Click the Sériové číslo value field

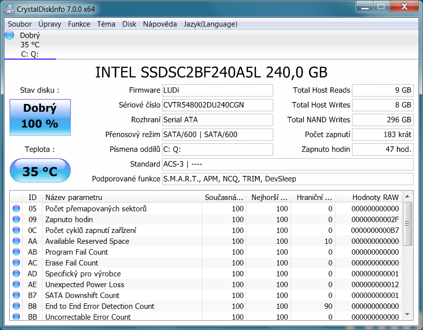[217, 105]
